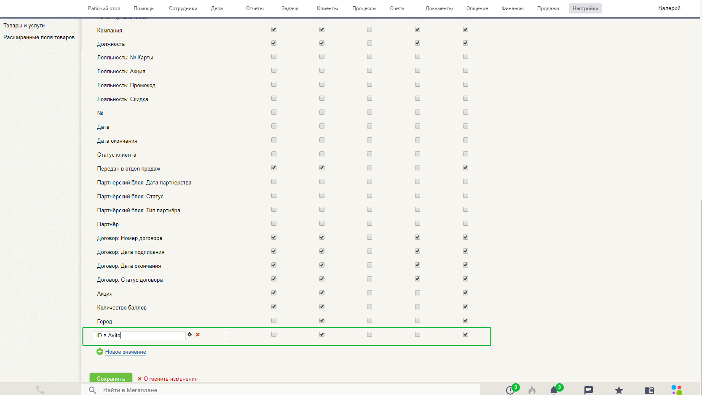The width and height of the screenshot is (702, 395).
Task: Open the bell notifications icon
Action: tap(554, 390)
